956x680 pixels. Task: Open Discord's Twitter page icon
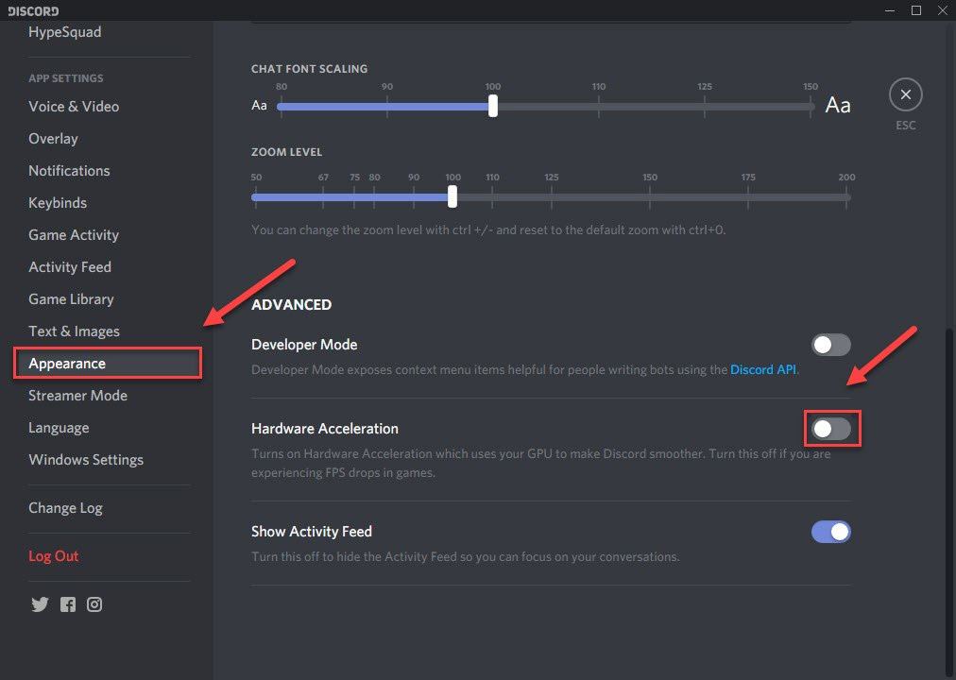pyautogui.click(x=40, y=604)
